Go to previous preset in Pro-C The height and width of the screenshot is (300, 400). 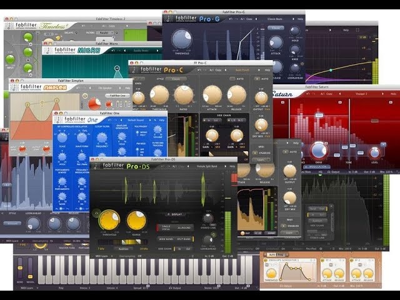(226, 70)
